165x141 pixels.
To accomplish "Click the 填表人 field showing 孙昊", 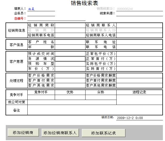I will (41, 9).
